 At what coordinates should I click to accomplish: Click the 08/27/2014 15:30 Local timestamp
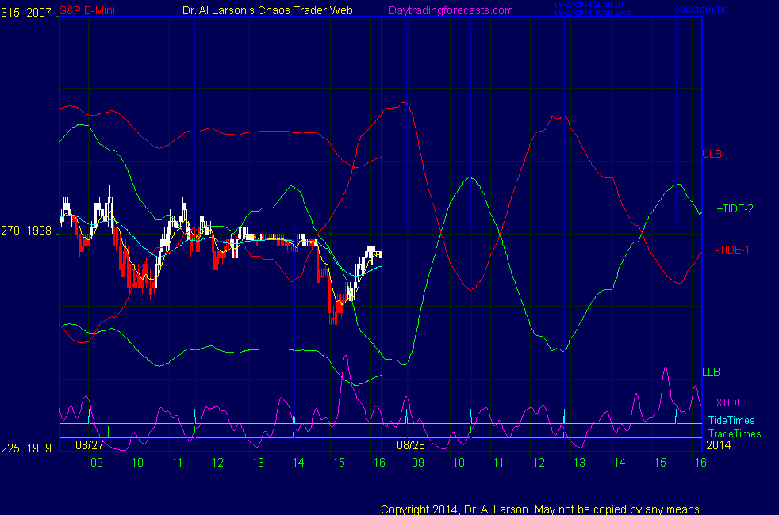point(593,13)
